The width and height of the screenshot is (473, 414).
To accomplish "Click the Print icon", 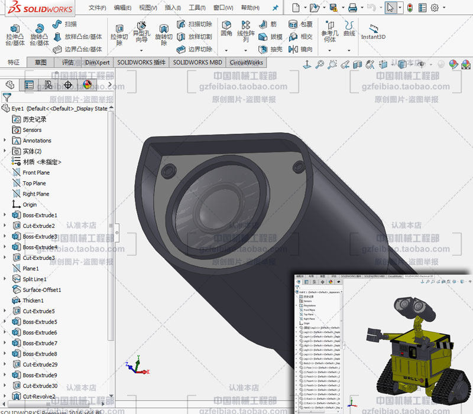I will [x=352, y=8].
